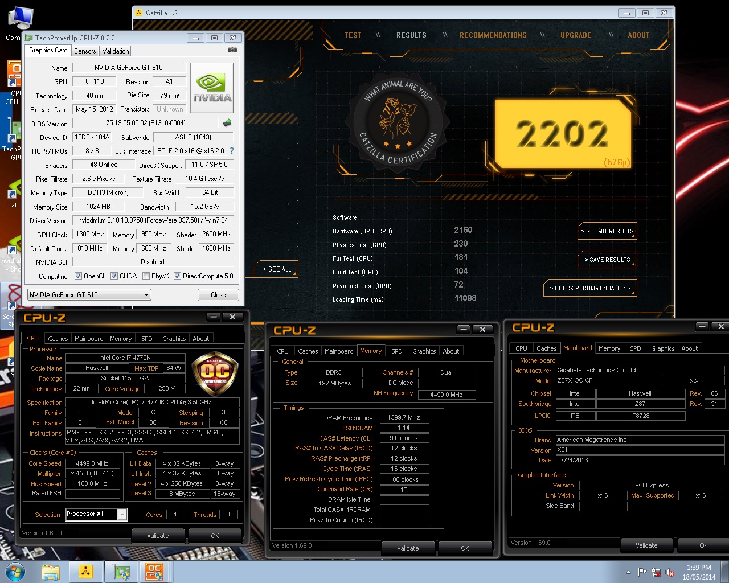
Task: Click the muted volume tray icon
Action: 670,572
